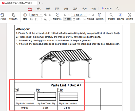Image resolution: width=135 pixels, height=111 pixels.
Task: Start the 播放 slideshow playback
Action: 25,17
